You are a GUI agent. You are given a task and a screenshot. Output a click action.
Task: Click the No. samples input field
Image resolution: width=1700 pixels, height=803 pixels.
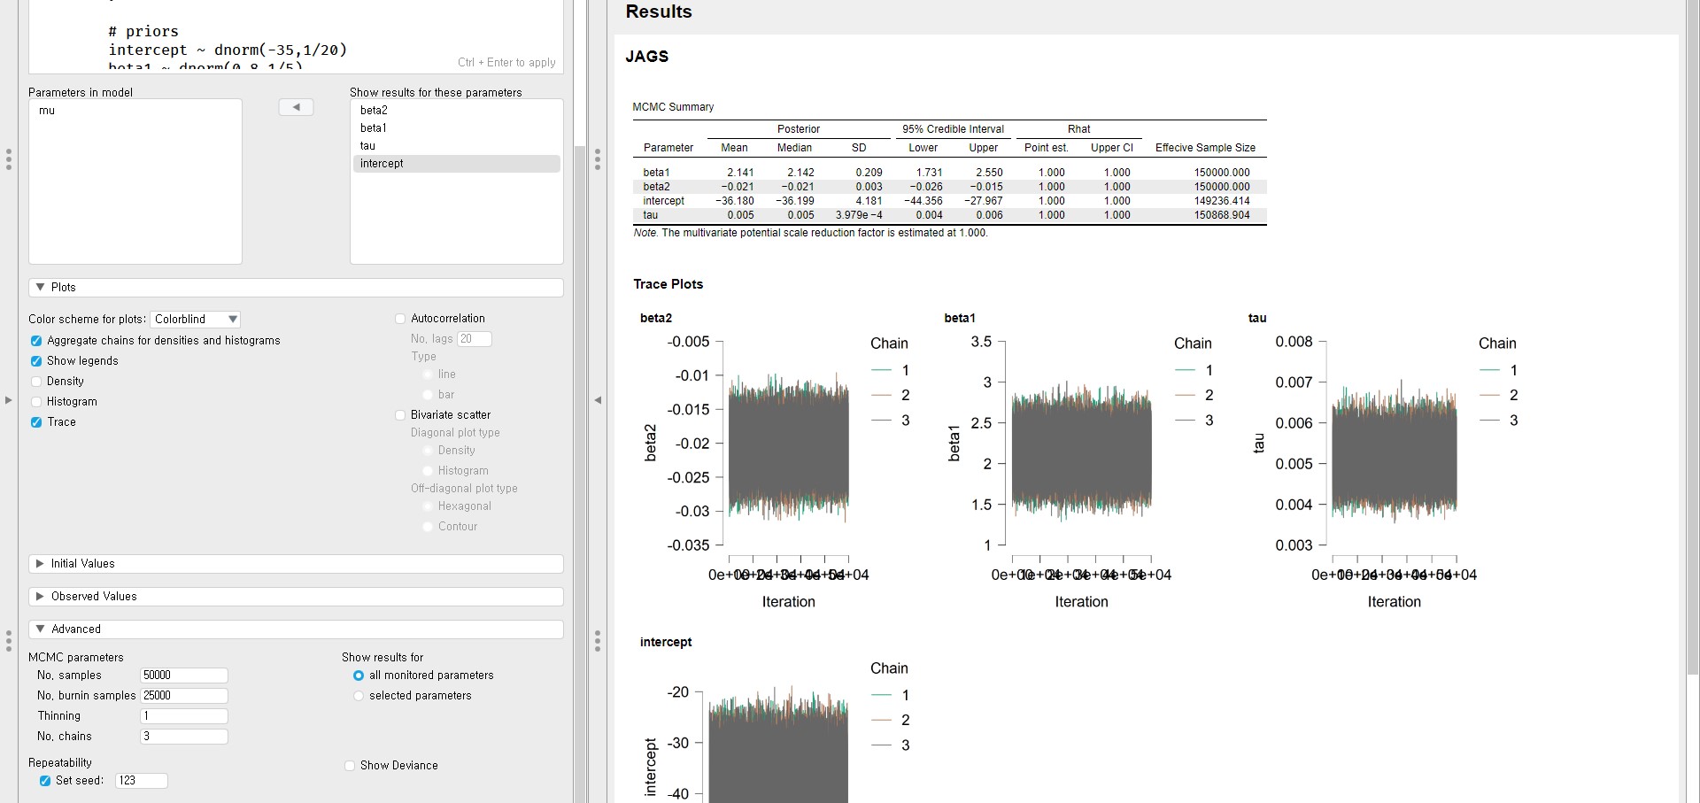pyautogui.click(x=183, y=676)
